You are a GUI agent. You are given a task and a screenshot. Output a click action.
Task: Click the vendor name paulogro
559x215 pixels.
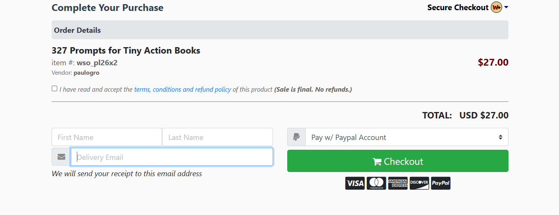point(86,73)
